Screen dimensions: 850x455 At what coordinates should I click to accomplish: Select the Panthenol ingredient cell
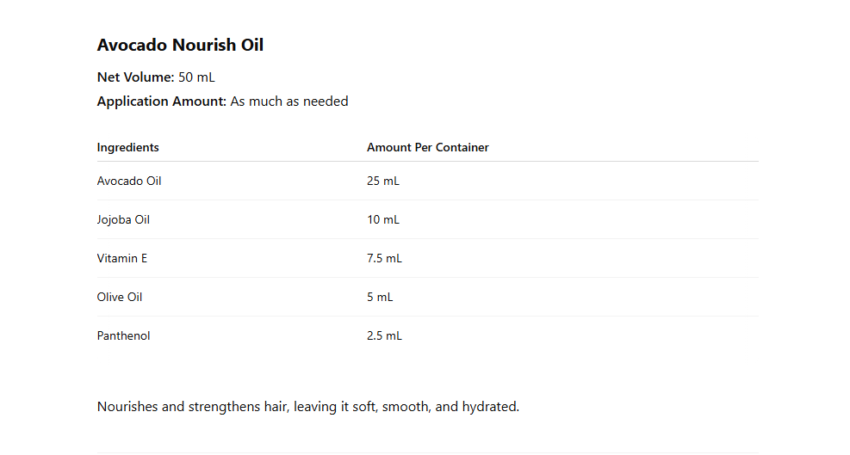pyautogui.click(x=123, y=336)
